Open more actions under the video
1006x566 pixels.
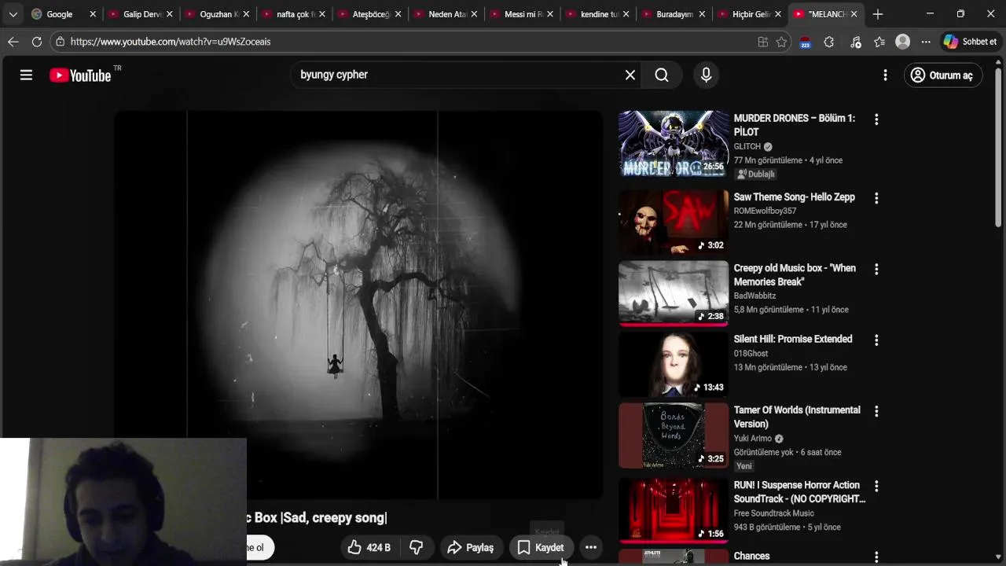point(591,547)
